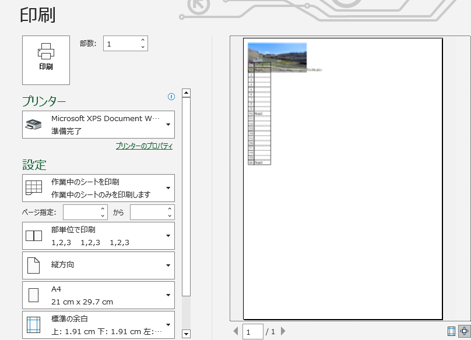The height and width of the screenshot is (340, 471).
Task: Go to the previous preview page arrow
Action: pos(236,331)
